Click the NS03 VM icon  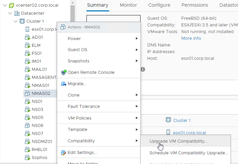(x=27, y=110)
